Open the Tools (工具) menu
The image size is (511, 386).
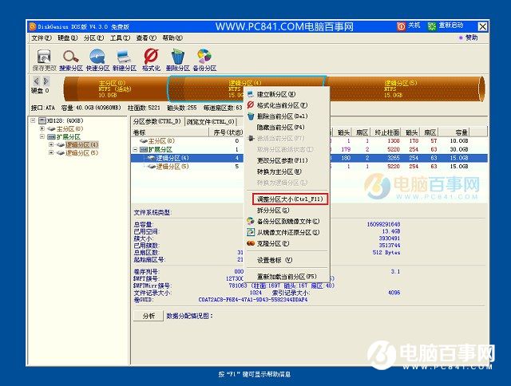(x=120, y=38)
